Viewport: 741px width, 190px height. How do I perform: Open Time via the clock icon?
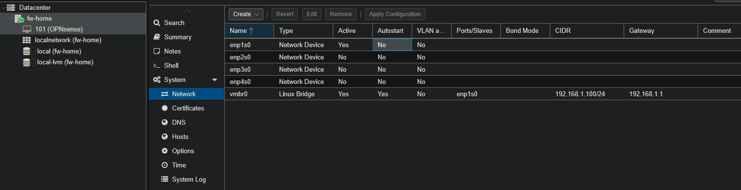point(165,165)
